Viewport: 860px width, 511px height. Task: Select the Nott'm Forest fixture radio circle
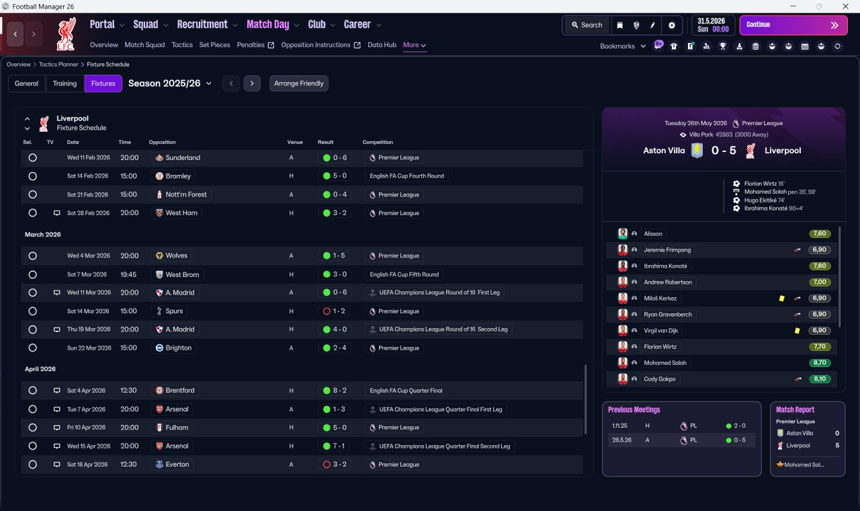(32, 195)
